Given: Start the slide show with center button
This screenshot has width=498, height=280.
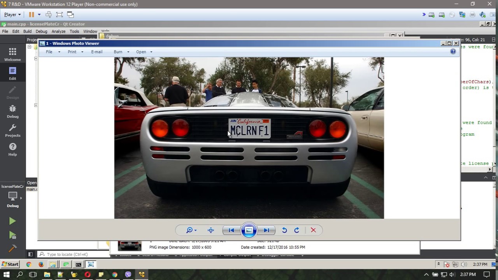Looking at the screenshot, I should pos(249,230).
